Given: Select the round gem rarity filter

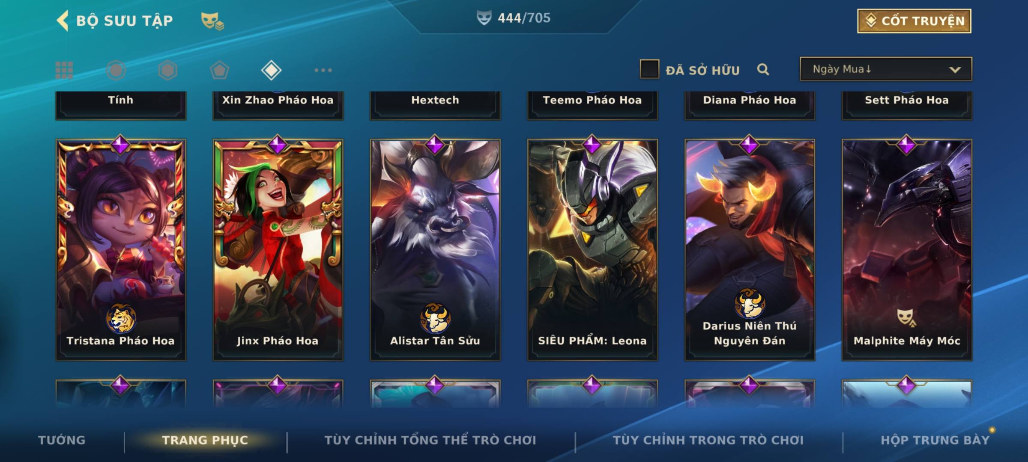Looking at the screenshot, I should tap(116, 70).
